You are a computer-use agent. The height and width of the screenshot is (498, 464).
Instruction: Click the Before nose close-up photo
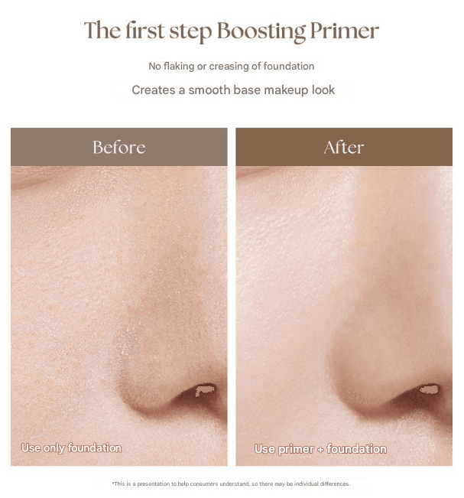point(119,316)
